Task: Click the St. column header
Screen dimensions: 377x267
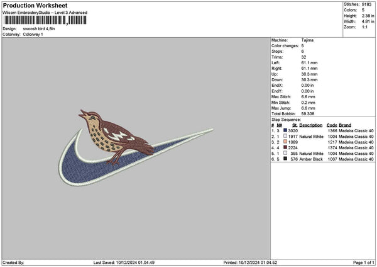Action: click(x=295, y=125)
